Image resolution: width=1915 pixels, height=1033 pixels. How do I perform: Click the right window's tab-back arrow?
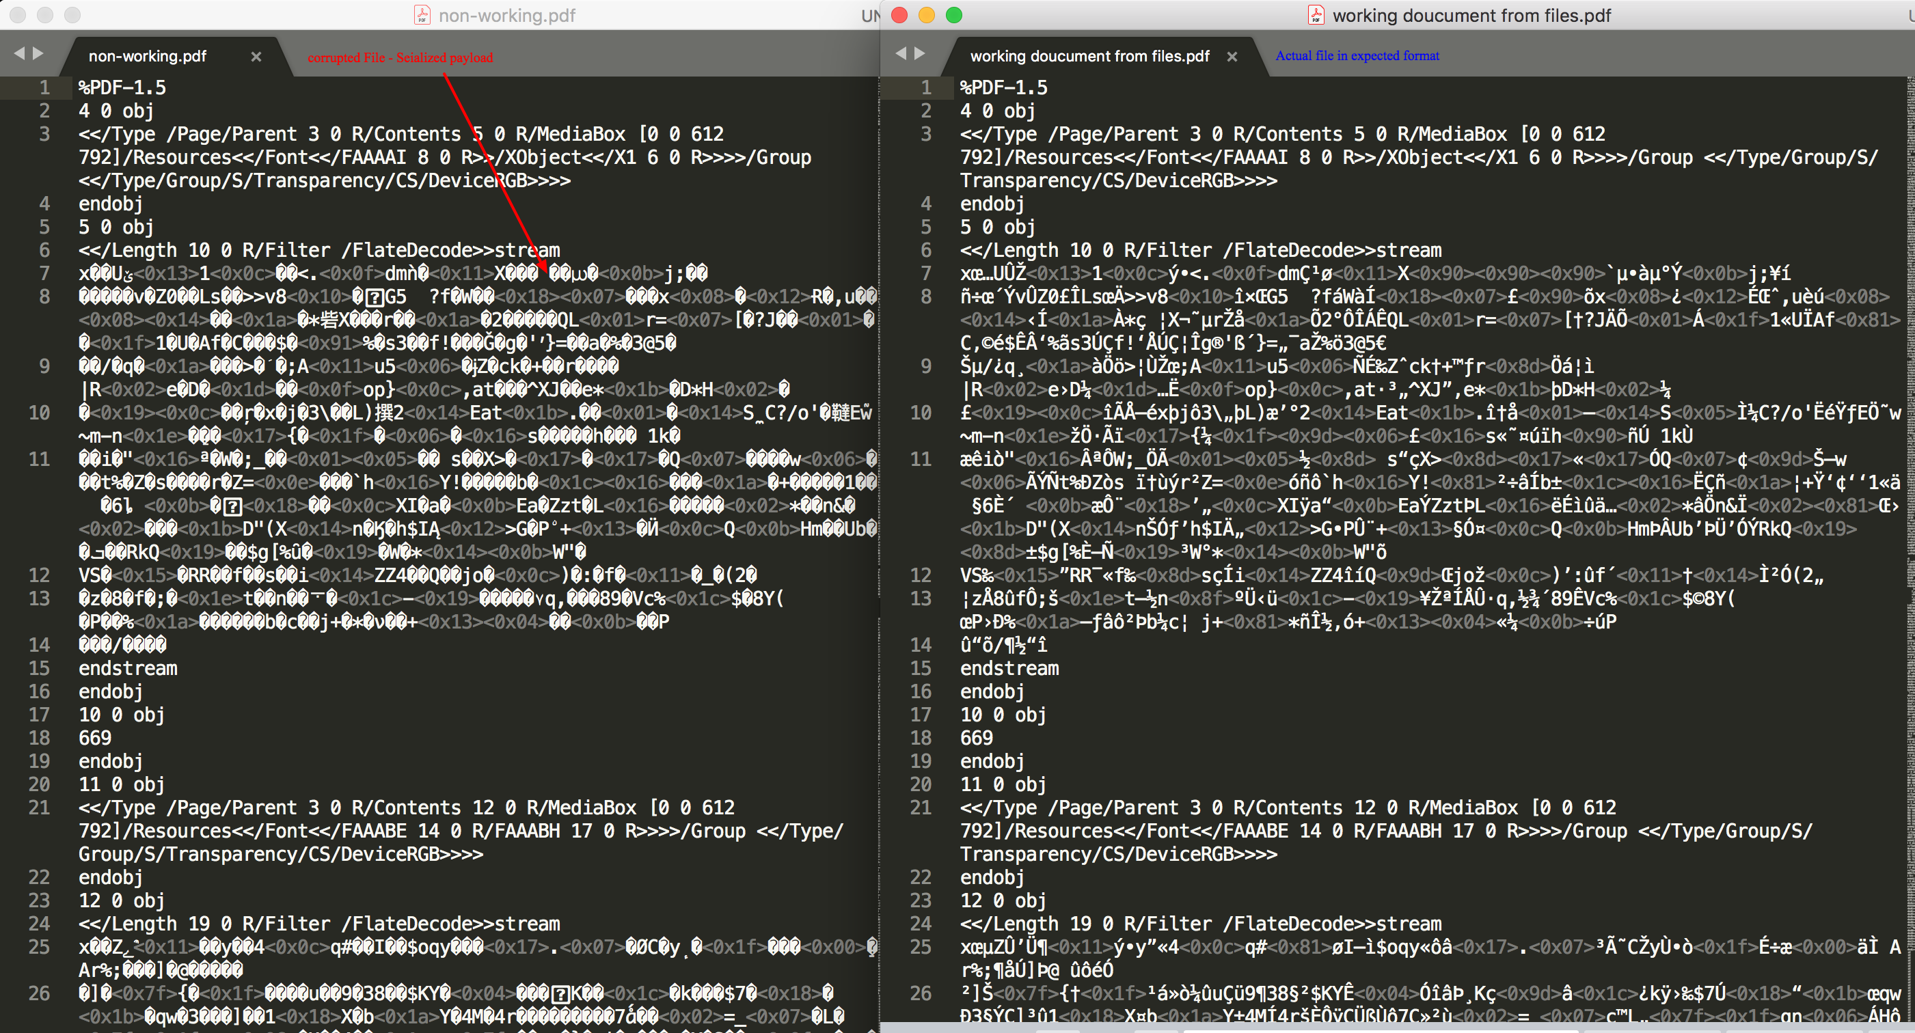[901, 53]
